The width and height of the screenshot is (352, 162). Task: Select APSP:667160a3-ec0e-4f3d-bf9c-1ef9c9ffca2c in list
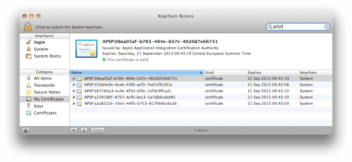tap(128, 91)
